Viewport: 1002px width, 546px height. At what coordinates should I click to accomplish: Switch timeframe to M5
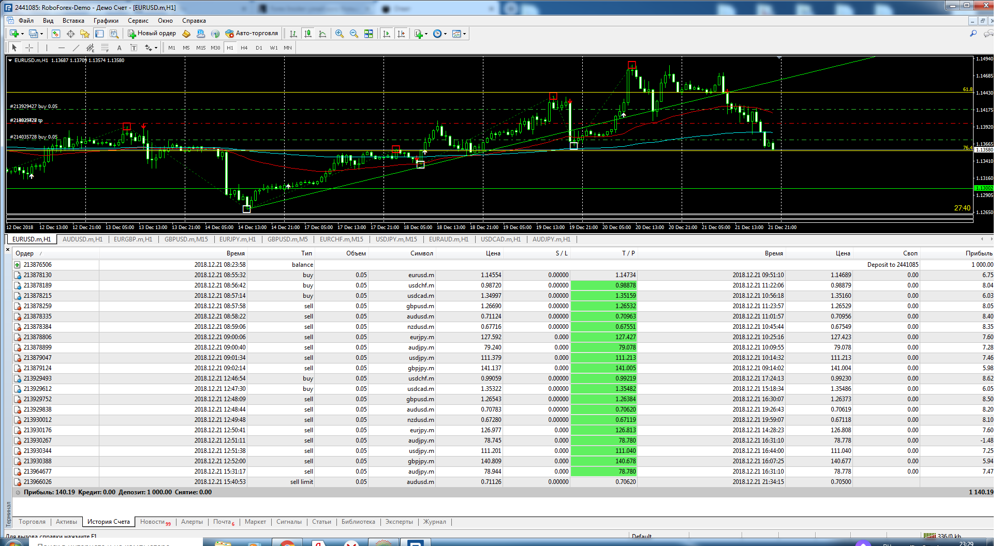pos(186,48)
